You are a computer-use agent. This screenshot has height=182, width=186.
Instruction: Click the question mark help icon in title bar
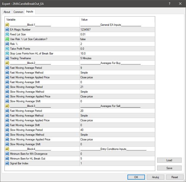[170, 4]
